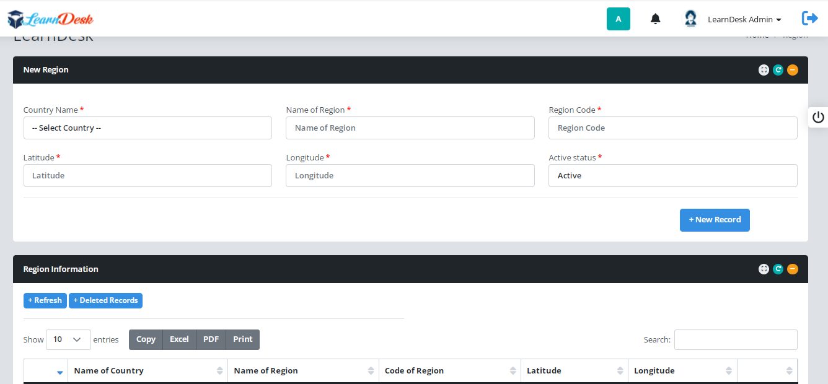Screen dimensions: 828x384
Task: Reload the New Region panel
Action: 778,70
